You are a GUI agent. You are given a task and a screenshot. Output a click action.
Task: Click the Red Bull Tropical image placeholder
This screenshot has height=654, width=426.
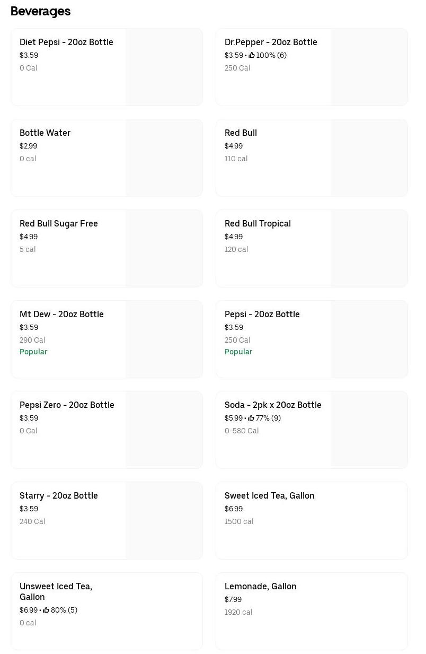tap(369, 249)
